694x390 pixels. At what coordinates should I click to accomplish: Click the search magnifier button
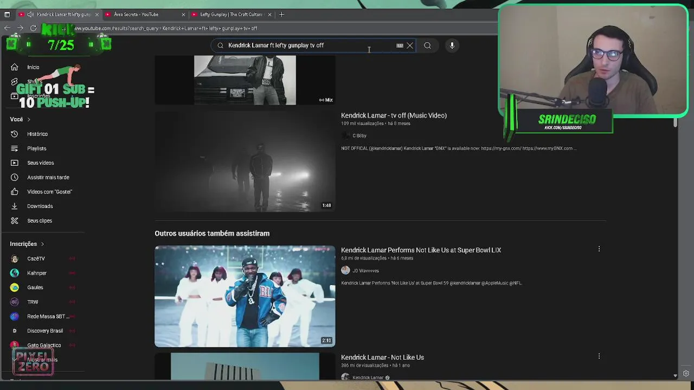[427, 45]
